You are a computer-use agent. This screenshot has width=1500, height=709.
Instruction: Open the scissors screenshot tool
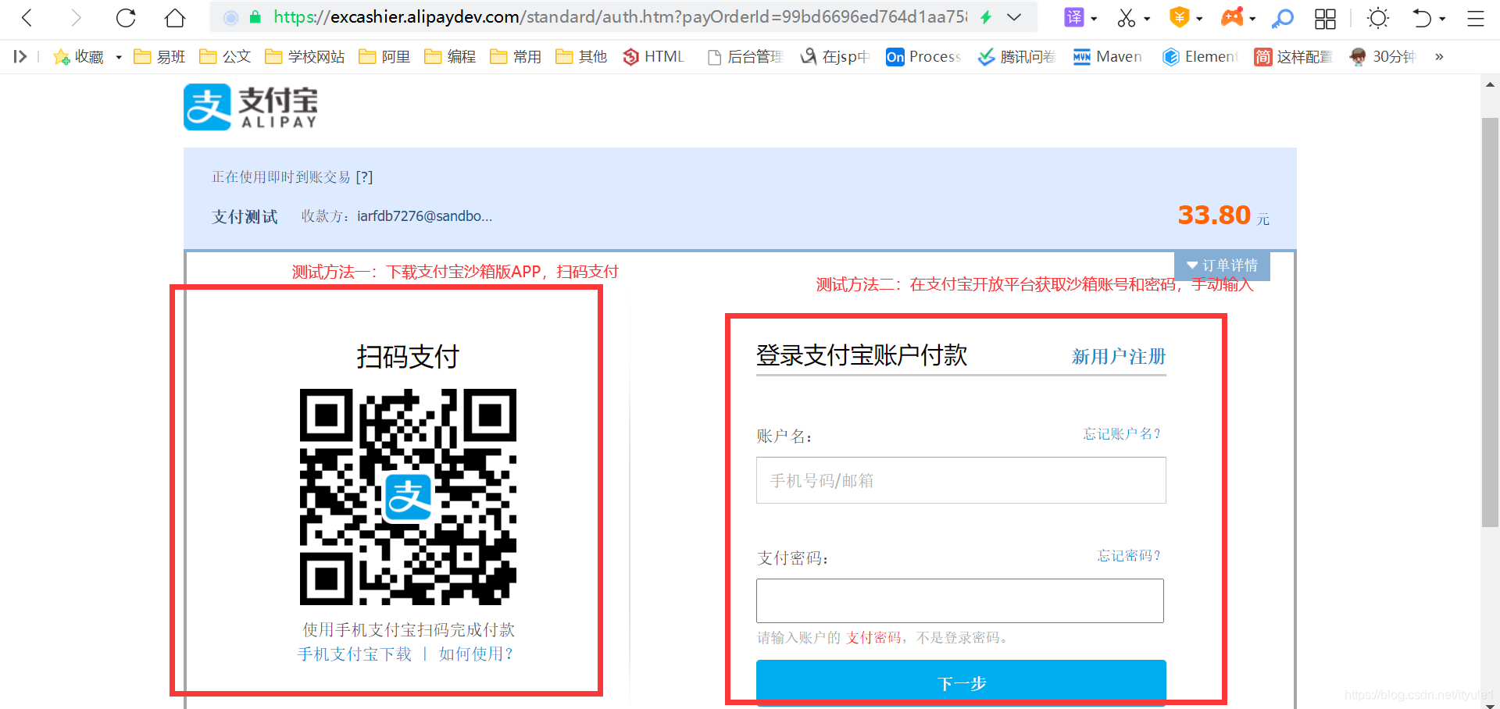point(1126,18)
